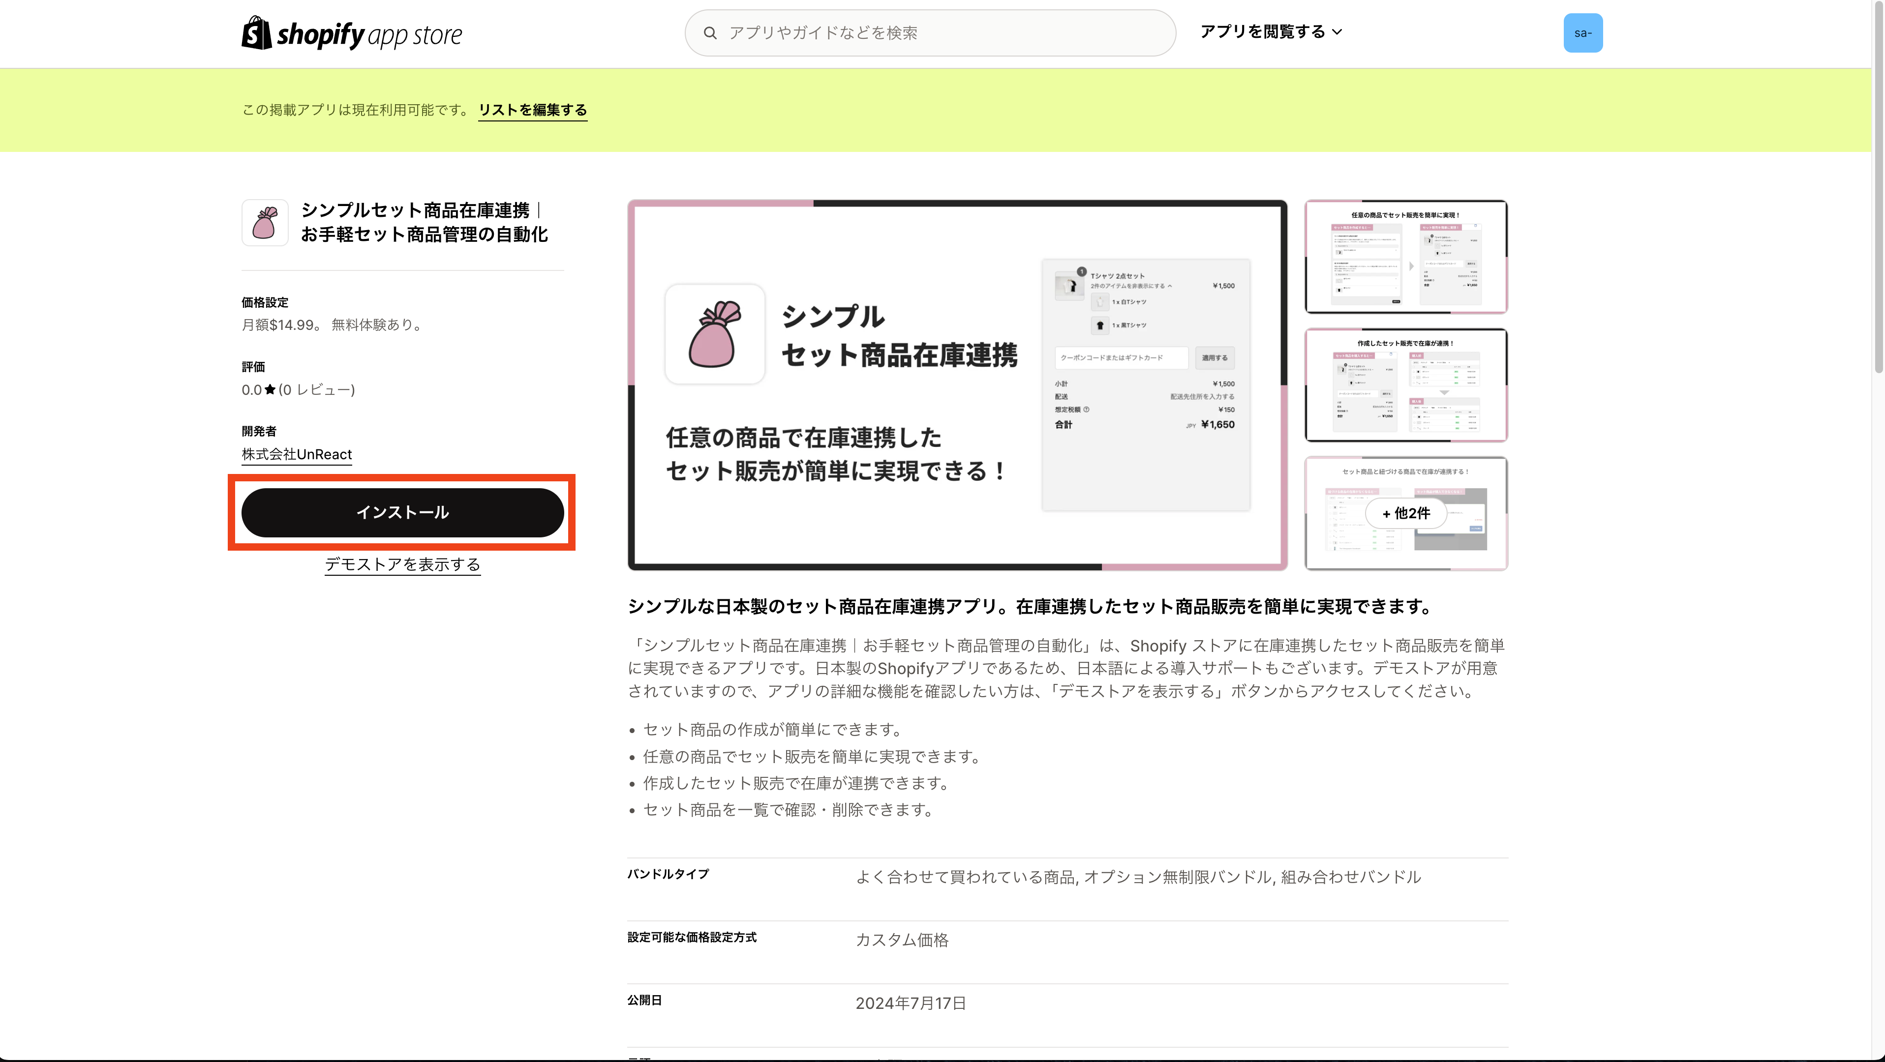Open the user account avatar labeled sa-
This screenshot has width=1885, height=1062.
tap(1582, 32)
